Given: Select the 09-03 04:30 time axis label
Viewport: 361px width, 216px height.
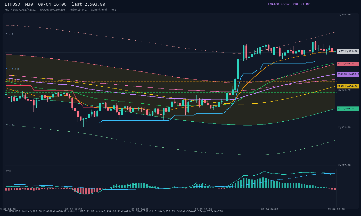Looking at the screenshot, I should [x=140, y=209].
